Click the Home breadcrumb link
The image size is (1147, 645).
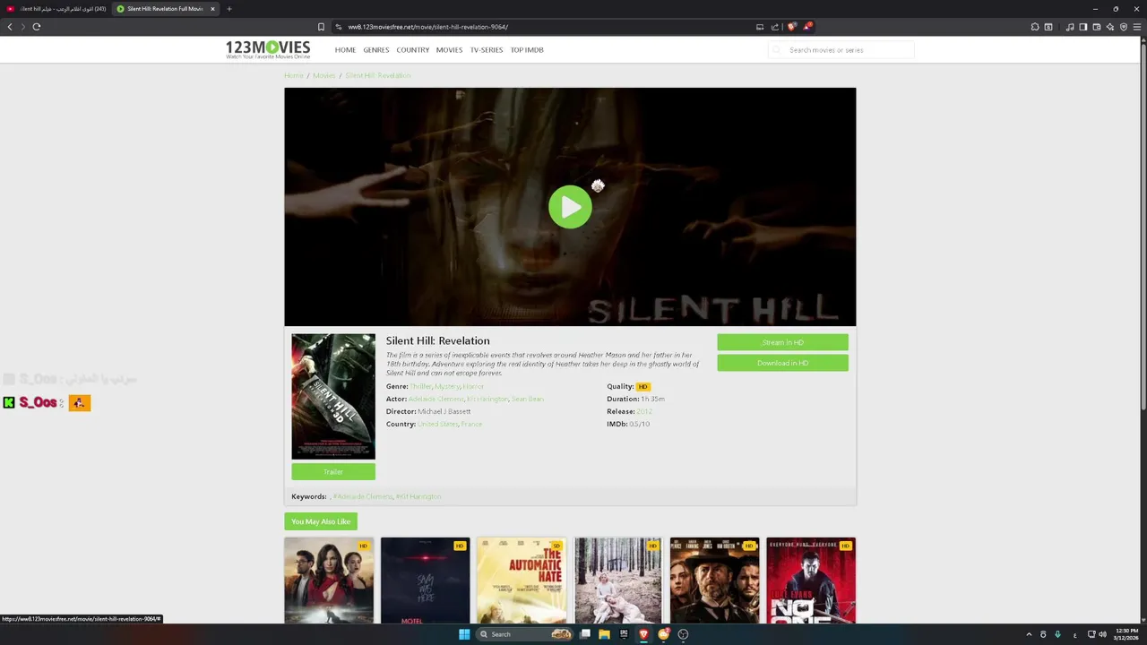tap(294, 75)
